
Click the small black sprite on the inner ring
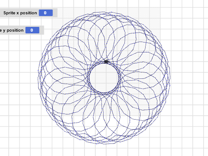[106, 62]
